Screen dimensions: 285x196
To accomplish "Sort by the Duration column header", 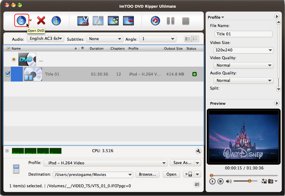I will pos(96,48).
